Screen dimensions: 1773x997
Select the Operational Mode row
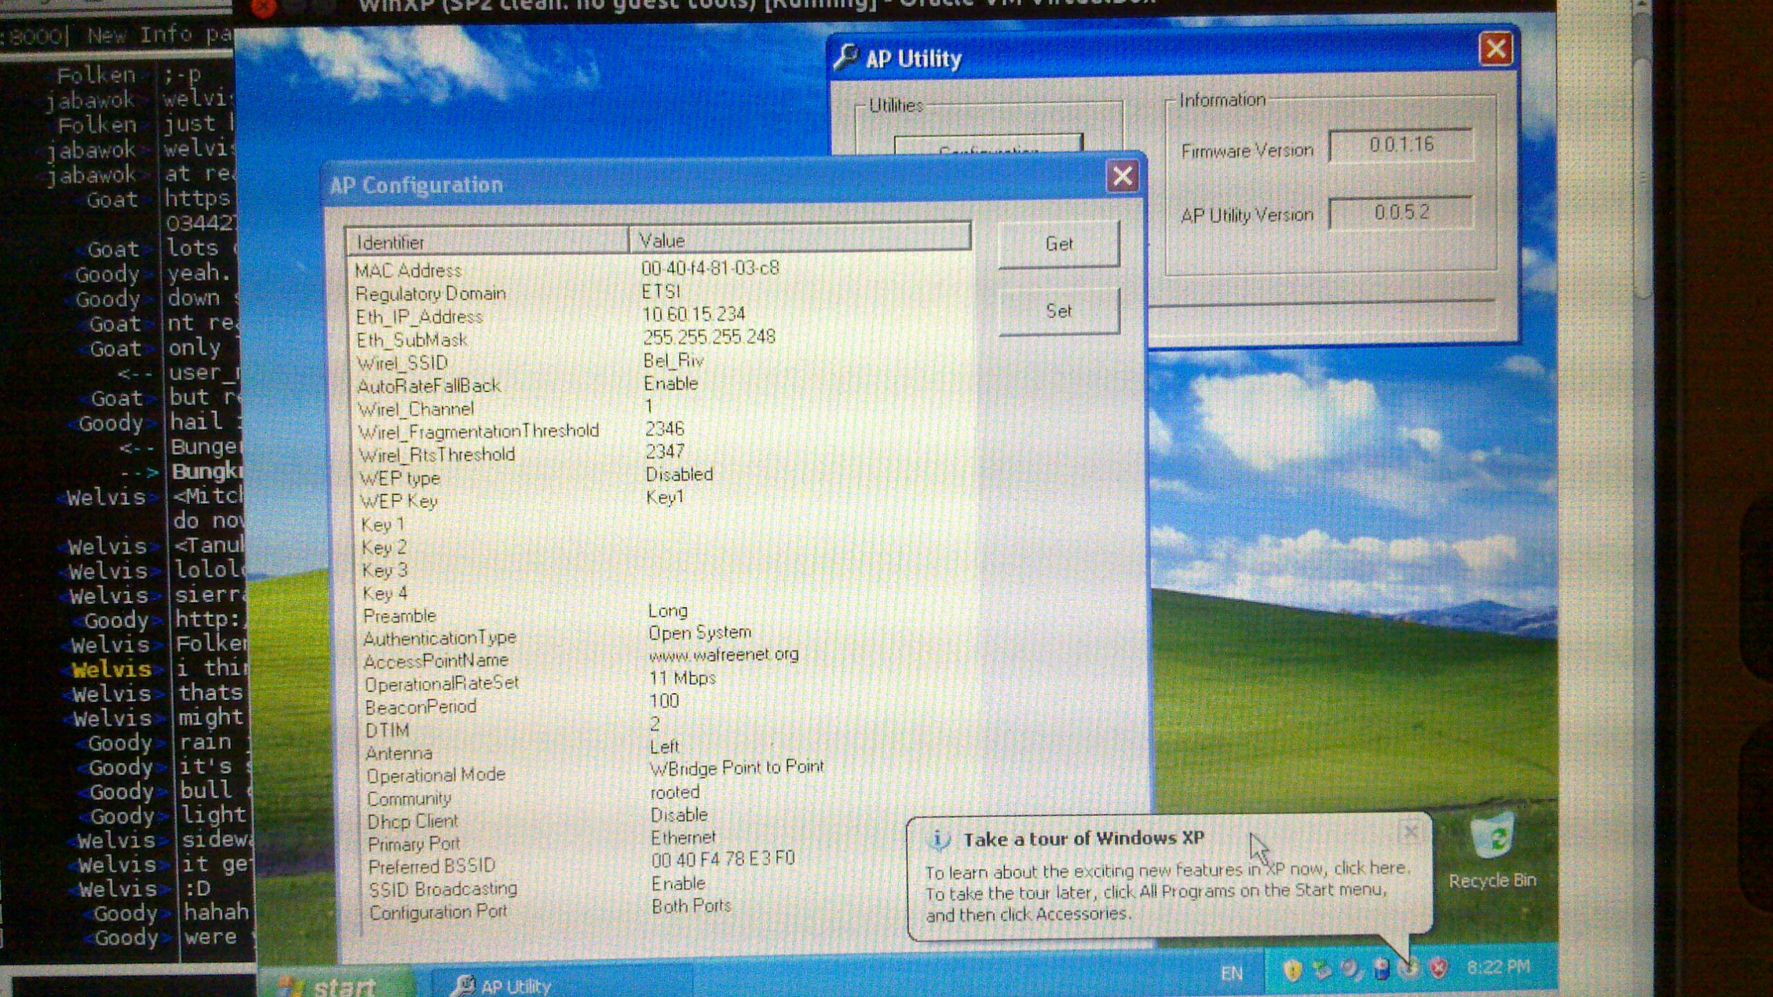pos(436,775)
